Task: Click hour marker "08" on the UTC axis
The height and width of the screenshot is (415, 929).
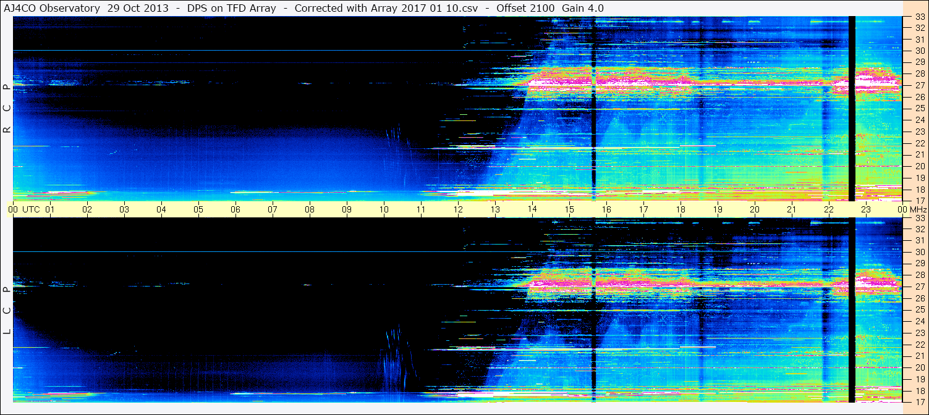Action: pos(310,209)
